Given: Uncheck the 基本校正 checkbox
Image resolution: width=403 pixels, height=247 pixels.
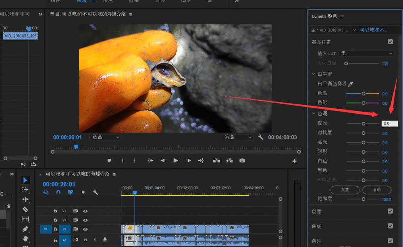Looking at the screenshot, I should (x=390, y=42).
